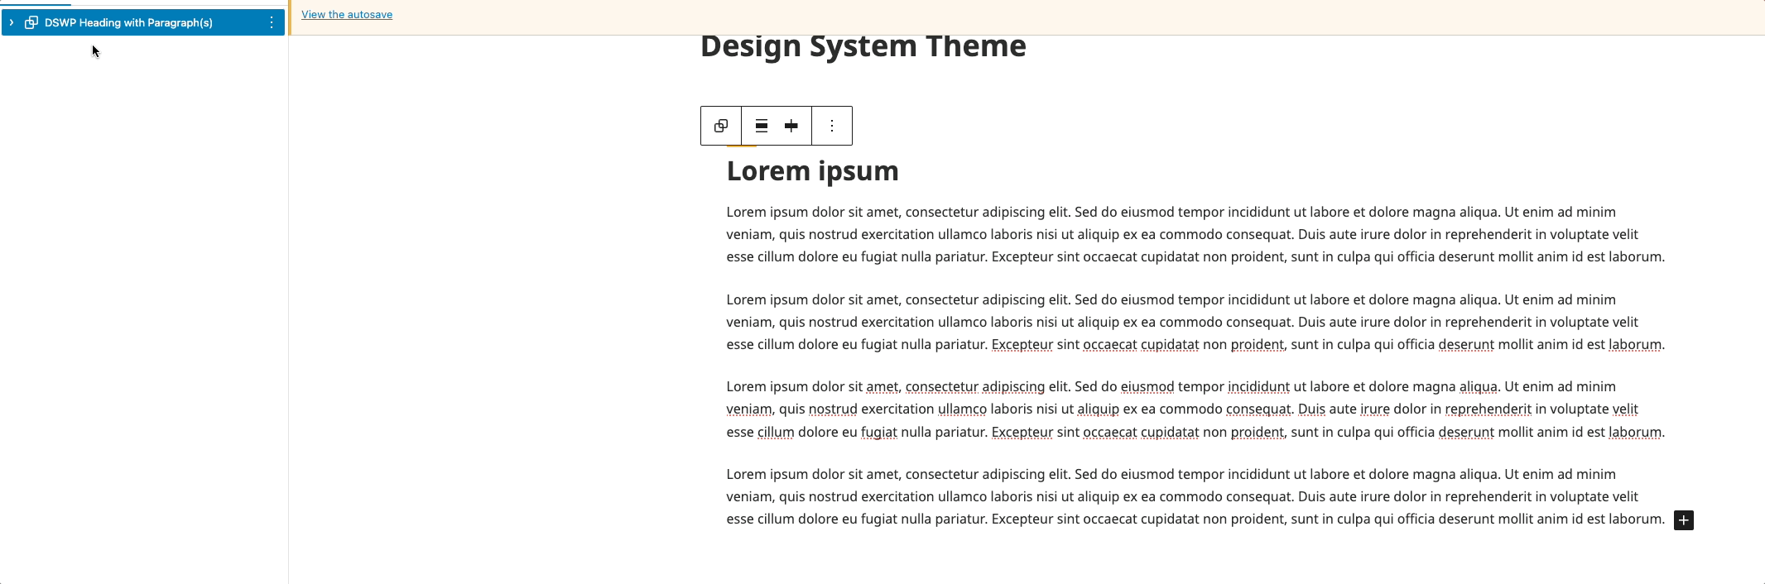The image size is (1765, 584).
Task: Expand the DSWP Heading with Paragraph(s) list item
Action: [x=12, y=22]
